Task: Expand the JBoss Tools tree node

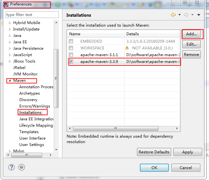Action: pyautogui.click(x=10, y=61)
